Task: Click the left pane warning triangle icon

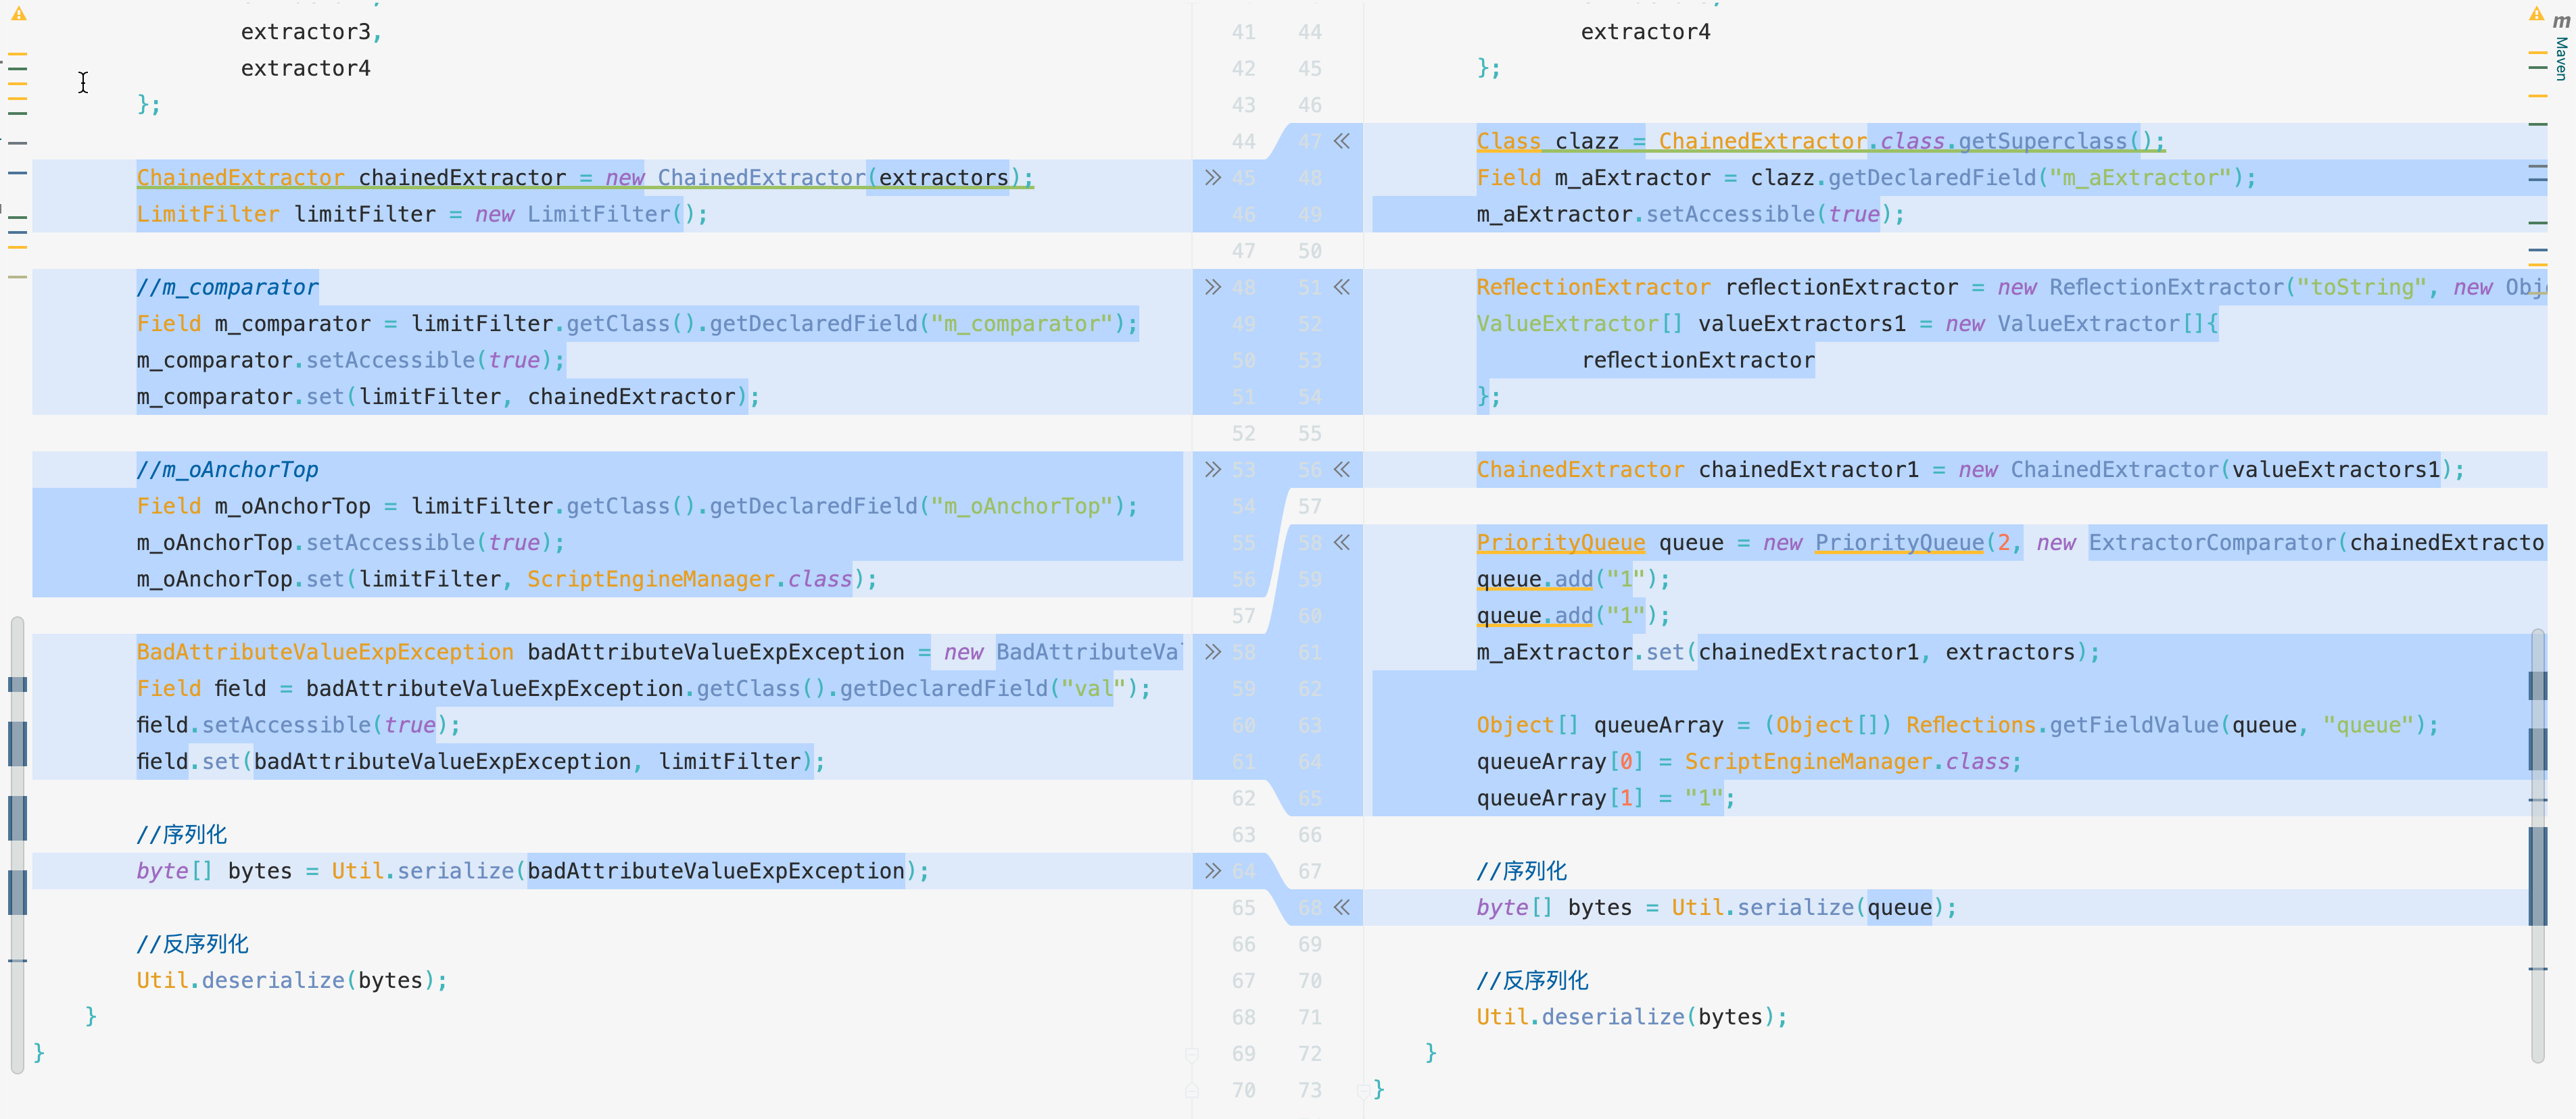Action: point(19,14)
